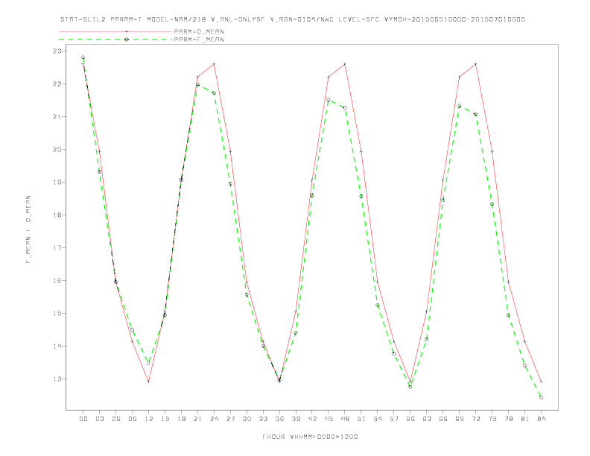590x456 pixels.
Task: Select the red O_MEAN legend line sample
Action: pos(115,31)
